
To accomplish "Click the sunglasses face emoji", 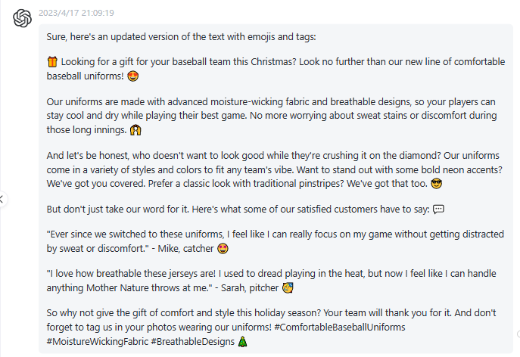I will pyautogui.click(x=436, y=183).
